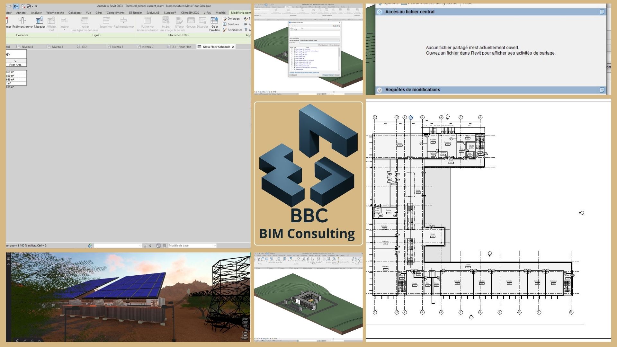Switch to the {3D} view tab

tap(83, 47)
